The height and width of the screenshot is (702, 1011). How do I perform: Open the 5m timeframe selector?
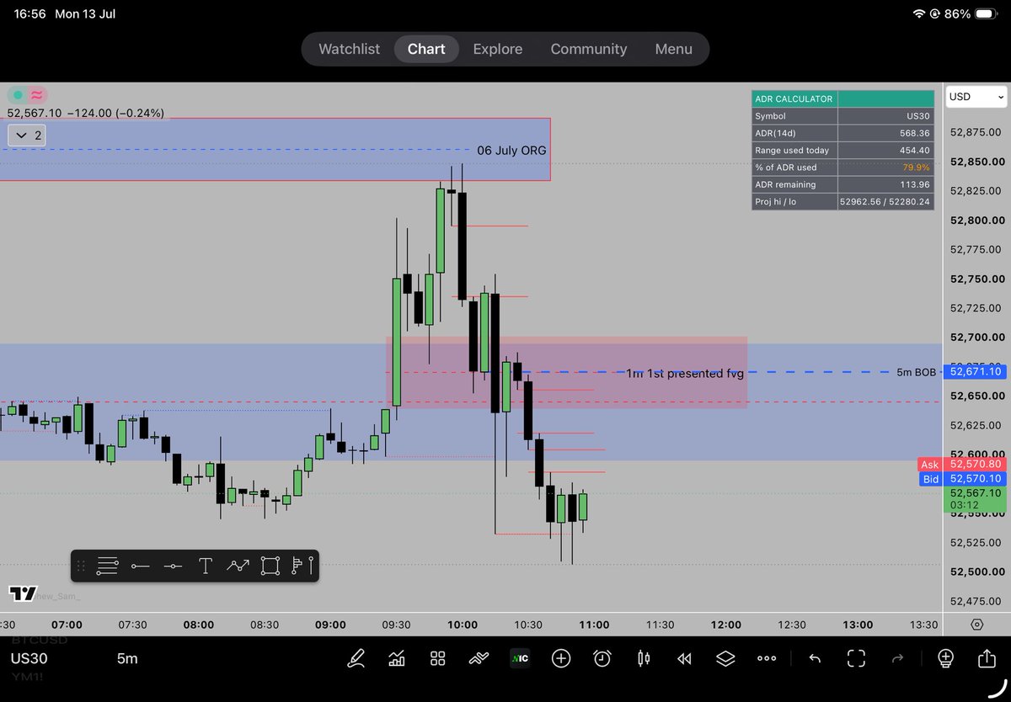(127, 658)
